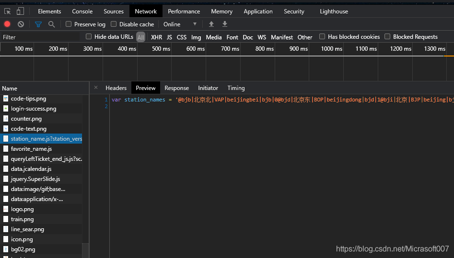Click the Name column header
The width and height of the screenshot is (454, 258).
tap(44, 88)
